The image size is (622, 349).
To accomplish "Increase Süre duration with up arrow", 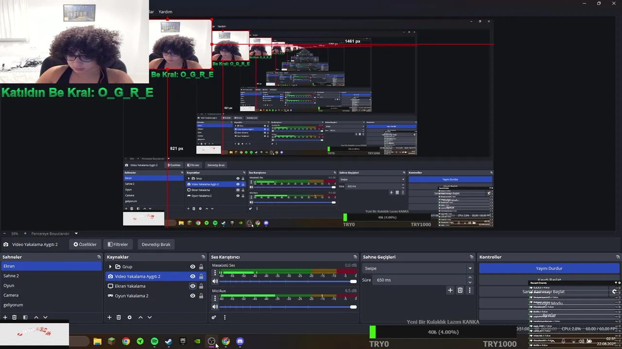I will click(469, 277).
